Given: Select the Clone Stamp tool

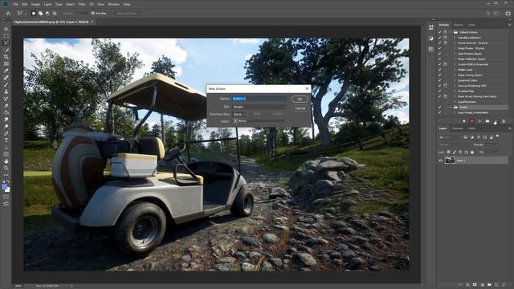Looking at the screenshot, I should 6,92.
